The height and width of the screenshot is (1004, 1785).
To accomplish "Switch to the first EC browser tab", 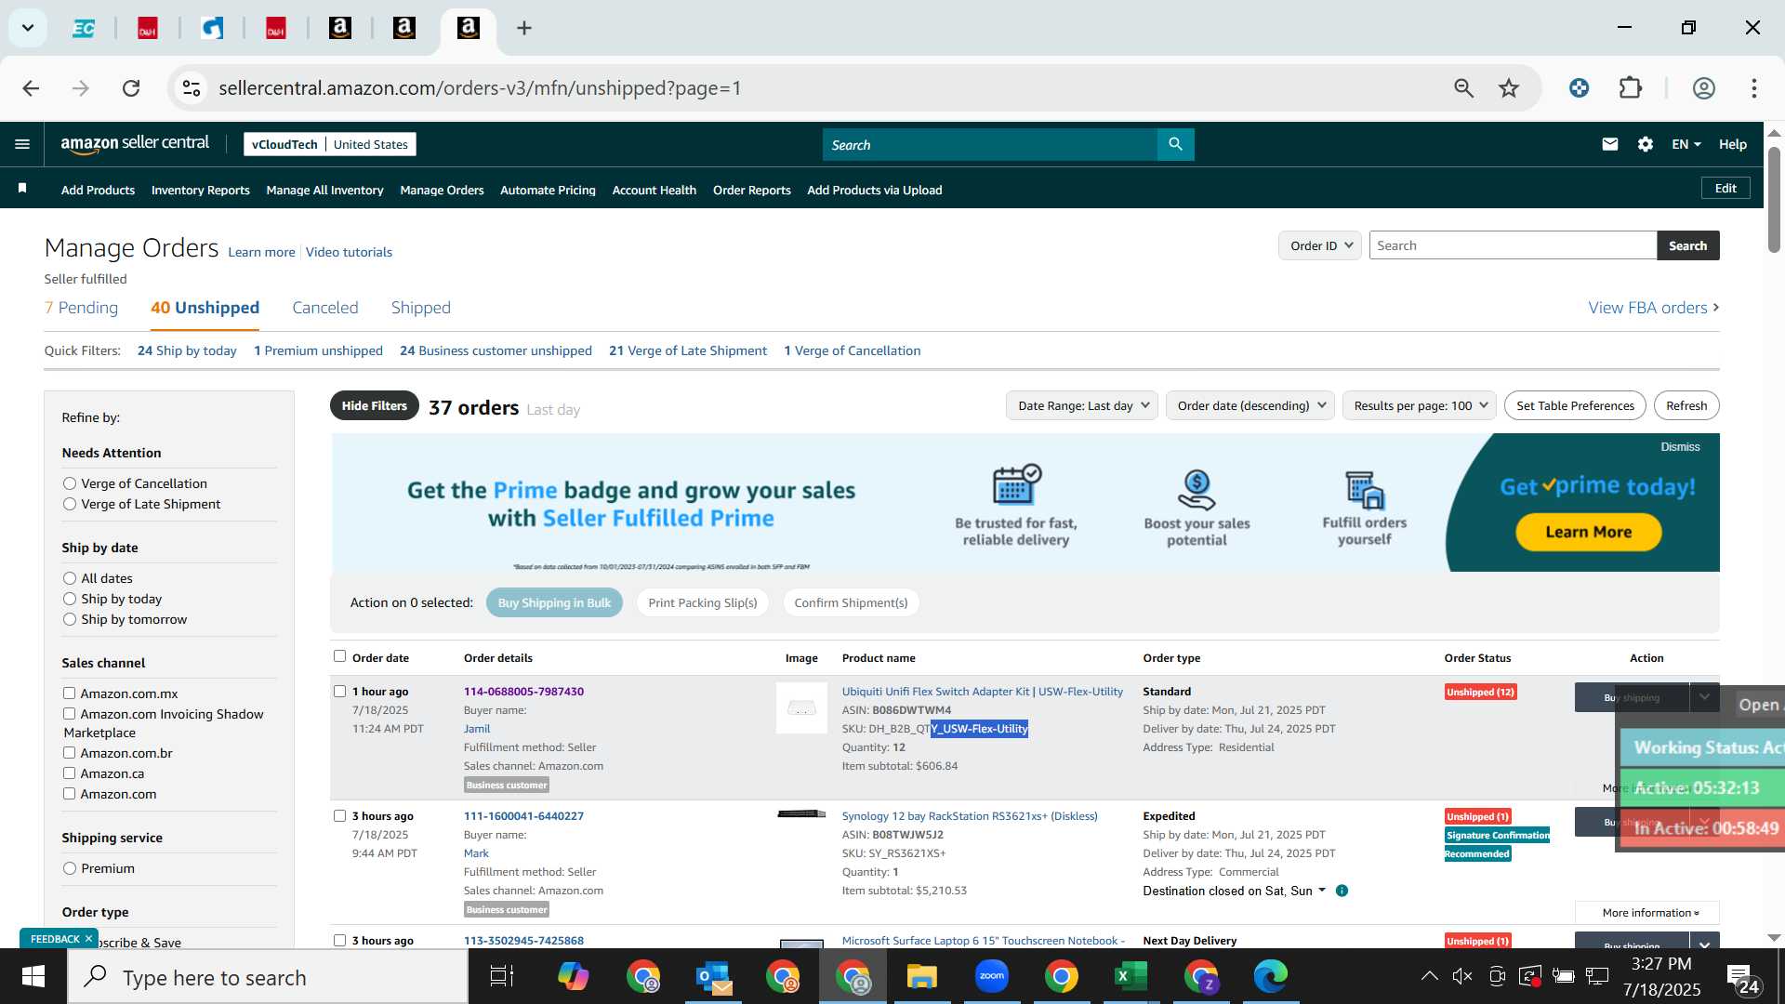I will pos(84,28).
